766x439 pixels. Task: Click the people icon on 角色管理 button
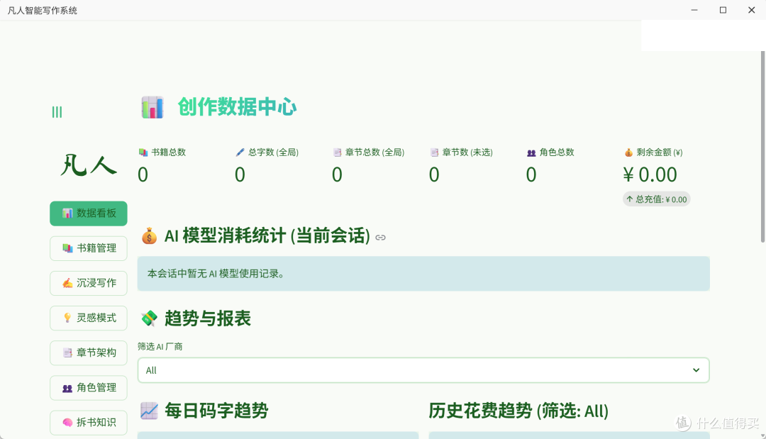point(67,388)
